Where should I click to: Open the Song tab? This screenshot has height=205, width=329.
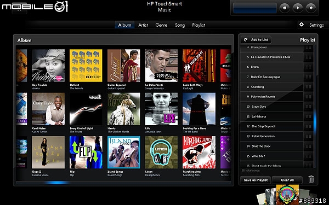coord(180,25)
